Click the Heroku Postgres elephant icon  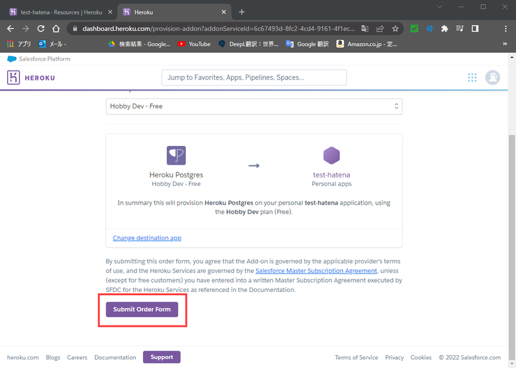[176, 155]
